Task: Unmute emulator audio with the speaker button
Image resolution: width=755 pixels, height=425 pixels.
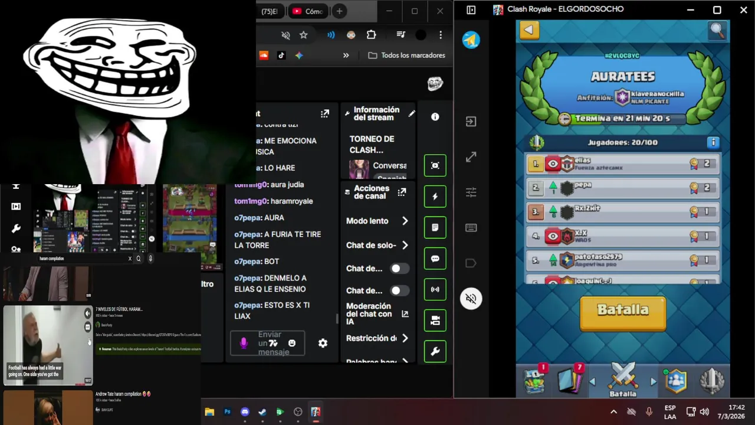Action: click(x=471, y=299)
